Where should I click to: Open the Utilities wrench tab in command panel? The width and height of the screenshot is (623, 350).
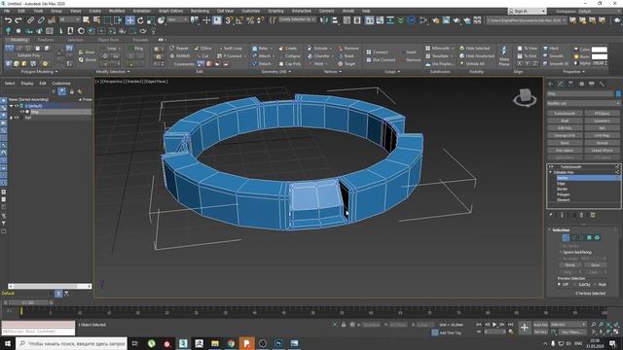[x=603, y=84]
